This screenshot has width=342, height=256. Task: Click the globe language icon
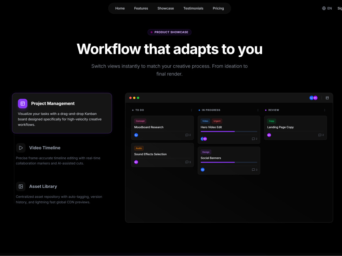click(324, 8)
